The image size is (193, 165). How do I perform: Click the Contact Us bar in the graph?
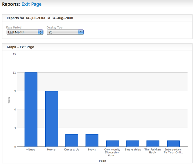(72, 141)
